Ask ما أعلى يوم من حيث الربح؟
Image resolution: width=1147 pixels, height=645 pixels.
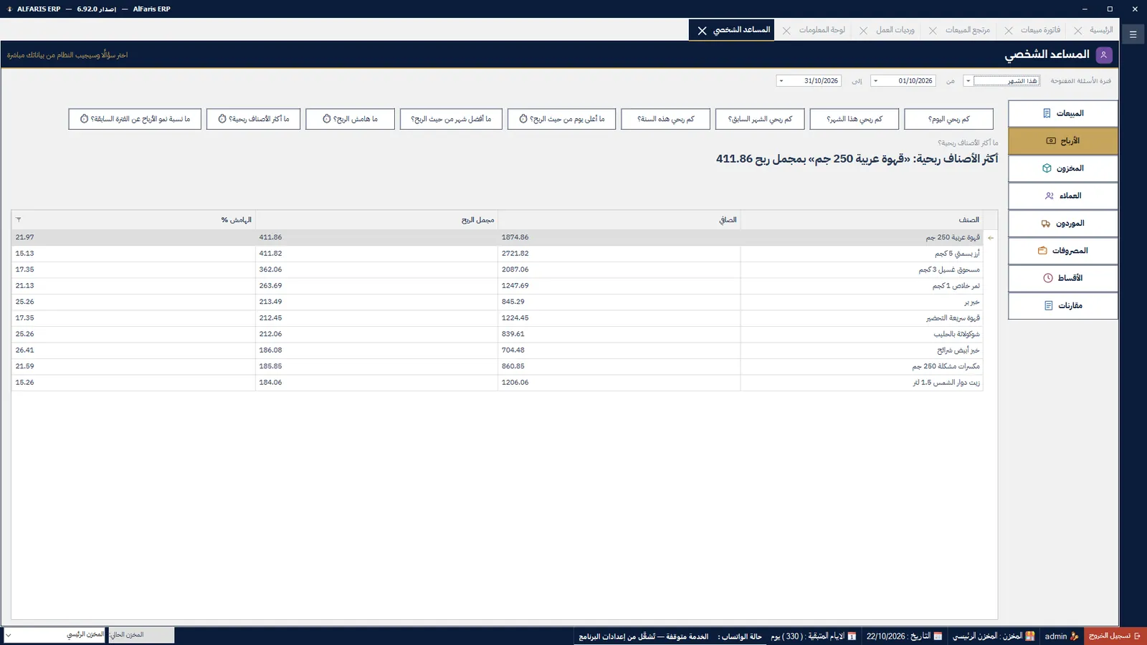pos(561,119)
